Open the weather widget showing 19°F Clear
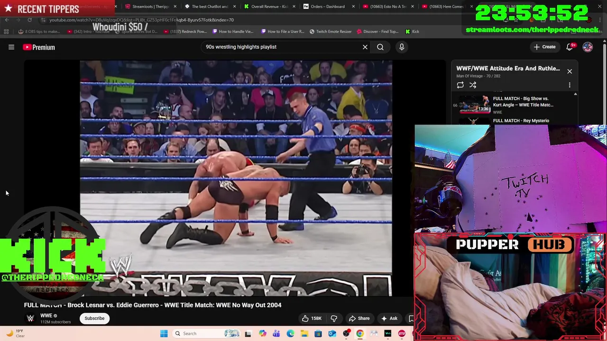Image resolution: width=607 pixels, height=341 pixels. coord(14,333)
